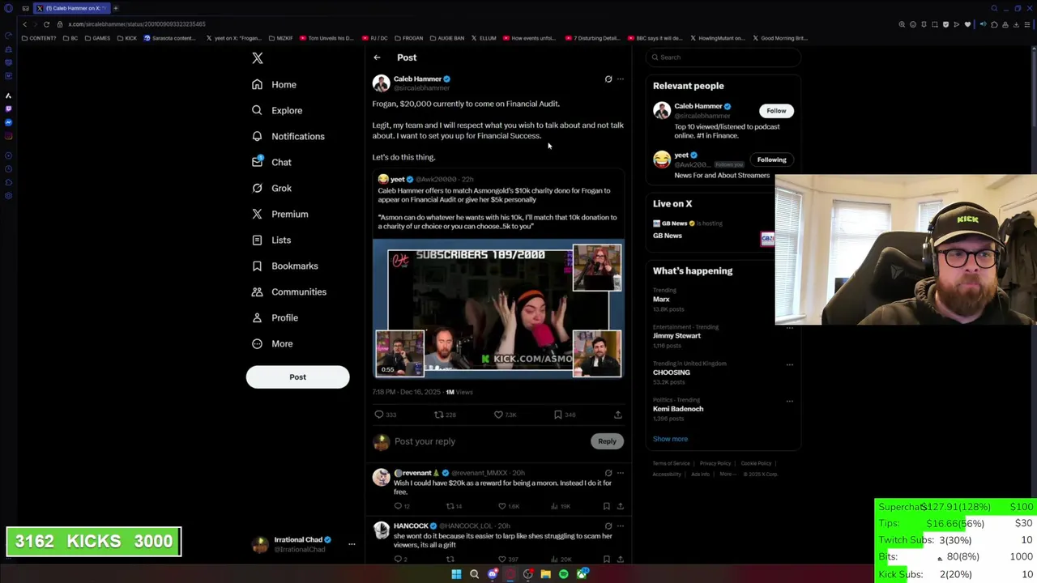Screen dimensions: 1037x583
Task: Open Profile in X sidebar
Action: [x=275, y=317]
